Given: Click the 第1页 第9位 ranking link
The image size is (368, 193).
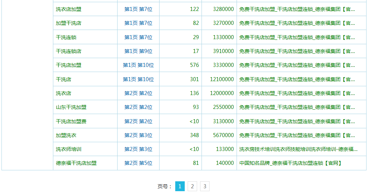Looking at the screenshot, I should pos(138,51).
